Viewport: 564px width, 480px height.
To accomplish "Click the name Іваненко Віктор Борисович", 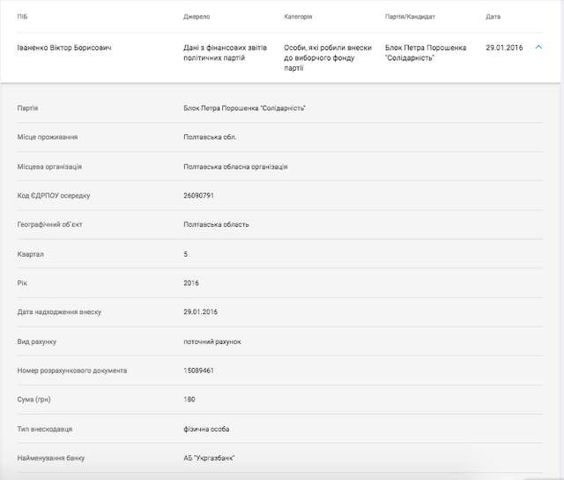I will tap(64, 48).
